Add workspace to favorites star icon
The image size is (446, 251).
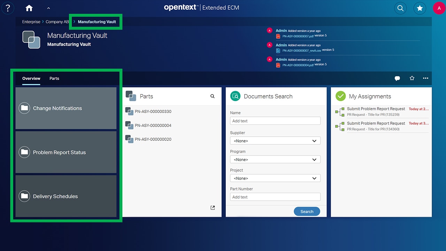412,78
